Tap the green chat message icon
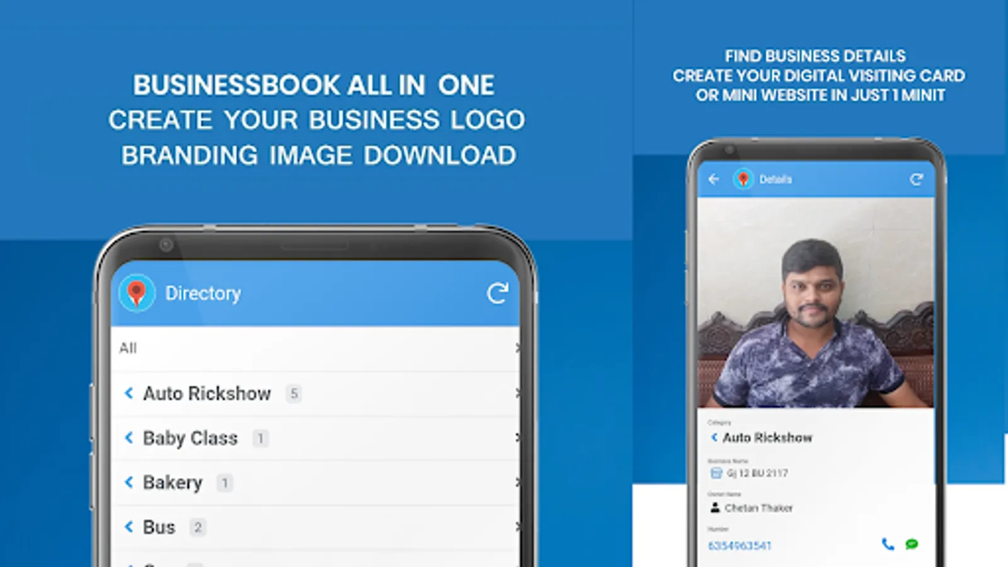 click(x=912, y=544)
